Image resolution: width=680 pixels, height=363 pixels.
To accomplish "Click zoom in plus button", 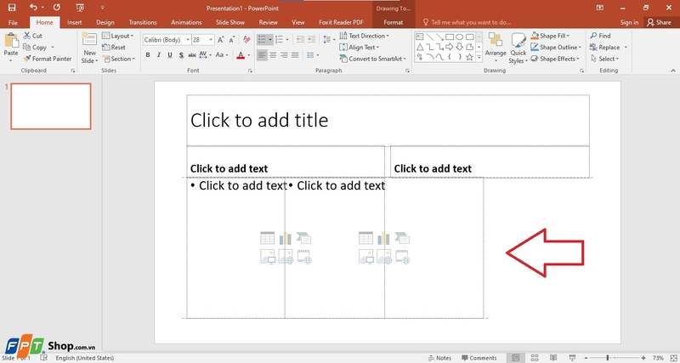I will (643, 358).
